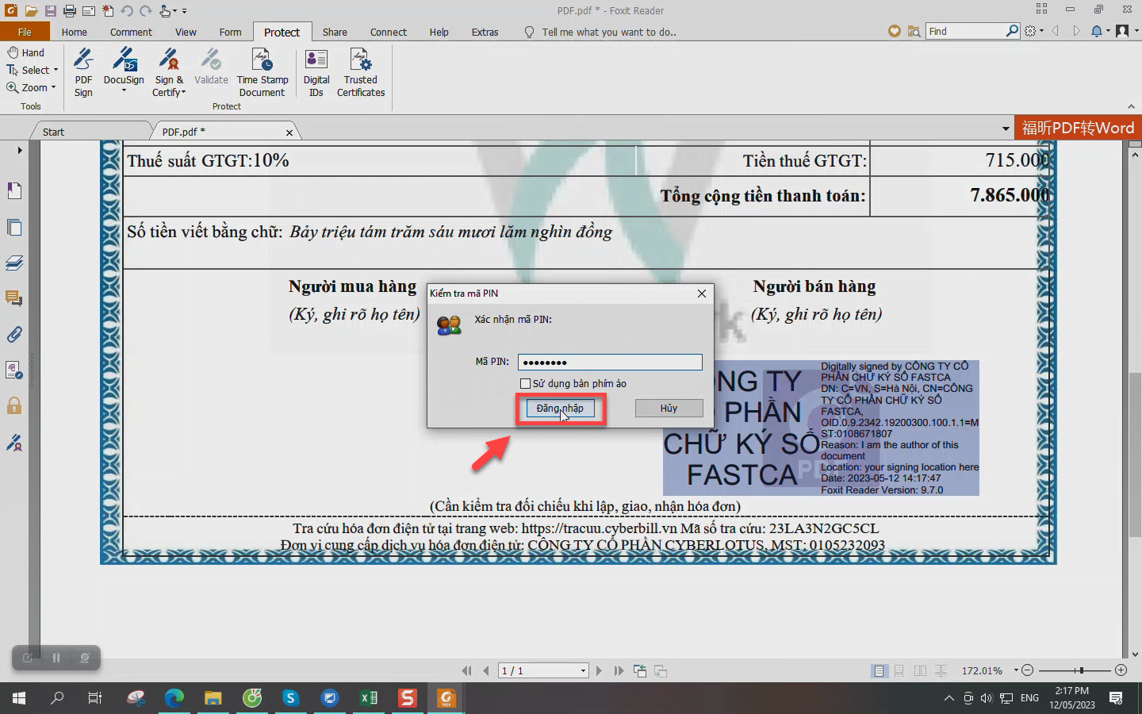Open the File menu
The height and width of the screenshot is (714, 1142).
pyautogui.click(x=25, y=33)
